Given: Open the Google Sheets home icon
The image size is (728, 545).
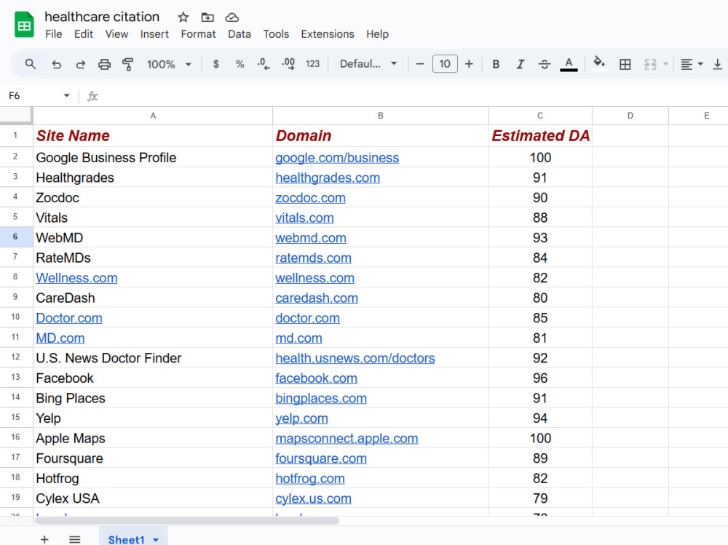Looking at the screenshot, I should coord(24,25).
